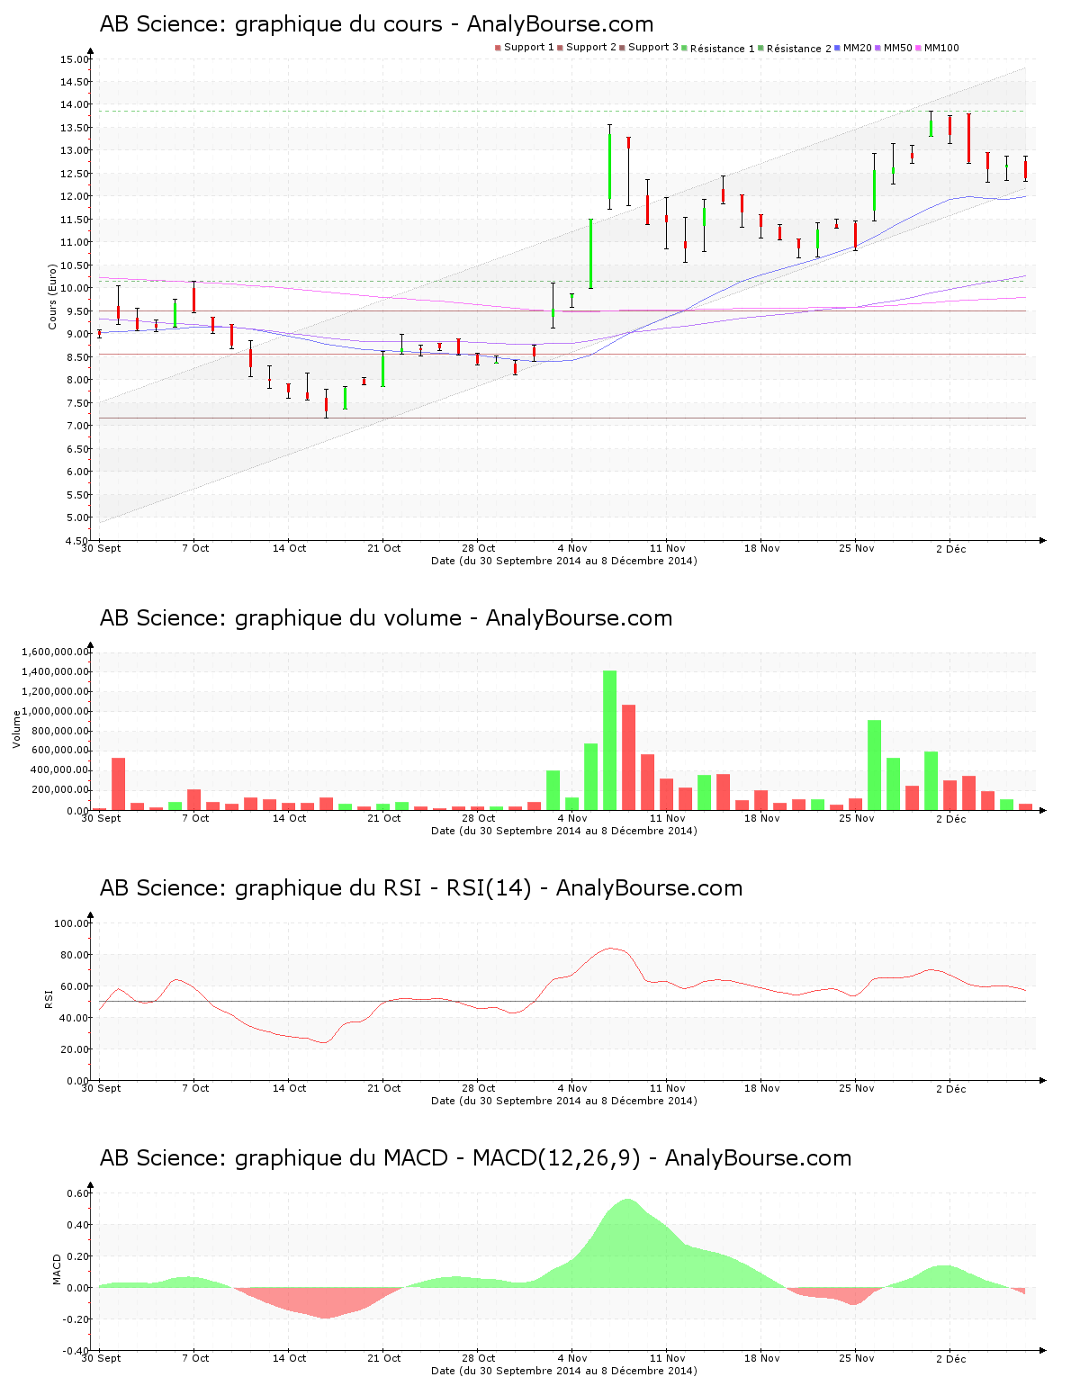Click '2 Déc' date on price chart
This screenshot has height=1395, width=1080.
950,548
